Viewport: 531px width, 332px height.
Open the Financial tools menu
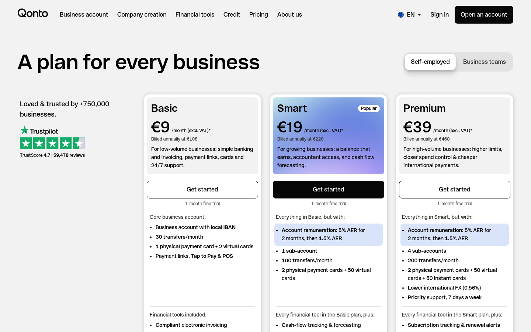(195, 15)
